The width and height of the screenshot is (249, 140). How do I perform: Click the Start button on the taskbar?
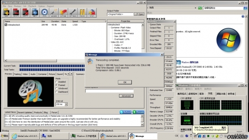[x=5, y=136]
